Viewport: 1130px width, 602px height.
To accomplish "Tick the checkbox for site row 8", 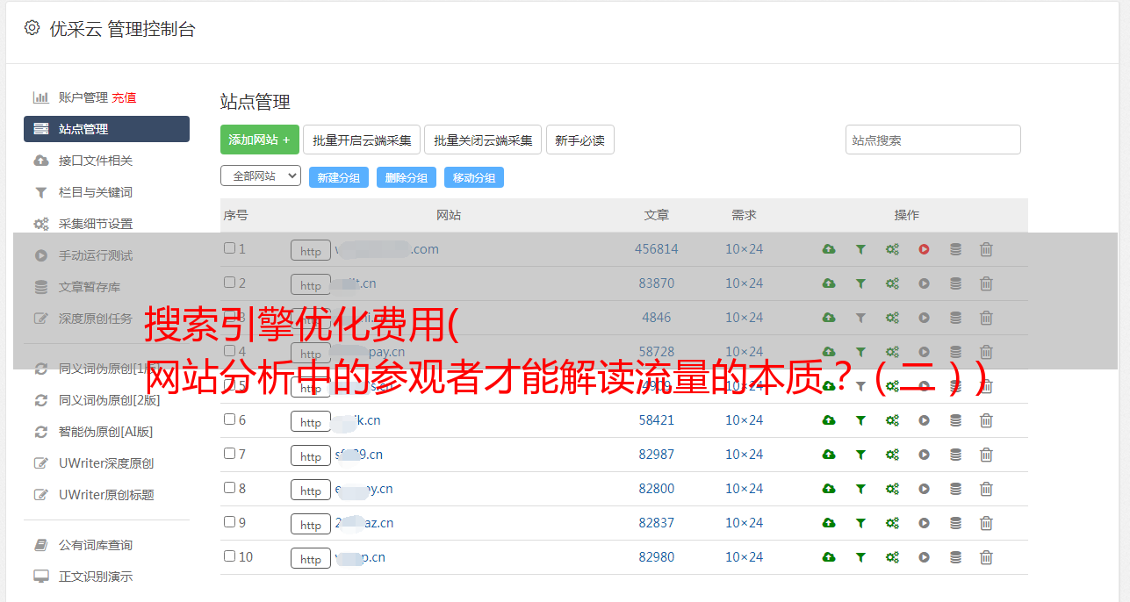I will (x=229, y=488).
